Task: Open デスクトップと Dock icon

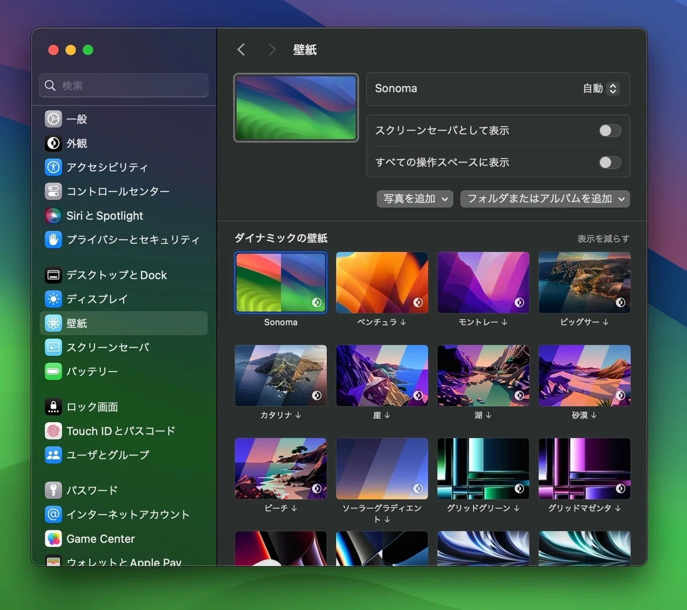Action: tap(53, 275)
